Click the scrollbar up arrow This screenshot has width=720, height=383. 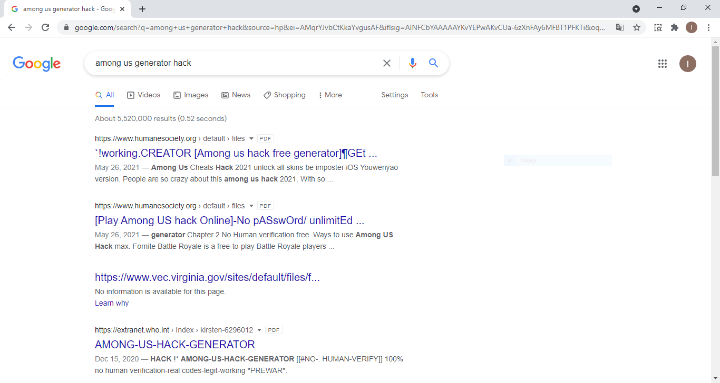(715, 42)
